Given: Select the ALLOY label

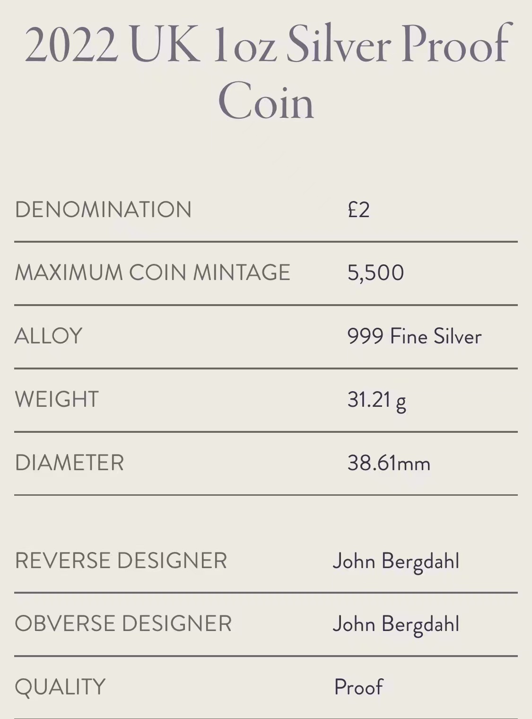Looking at the screenshot, I should [49, 336].
